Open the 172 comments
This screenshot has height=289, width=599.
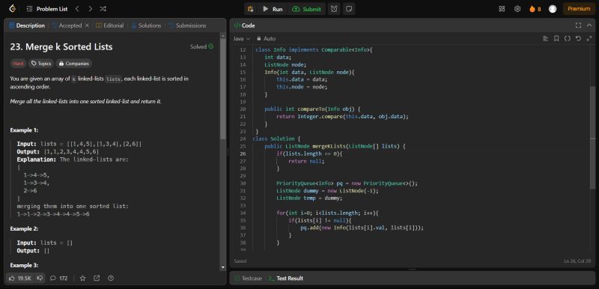tap(59, 279)
